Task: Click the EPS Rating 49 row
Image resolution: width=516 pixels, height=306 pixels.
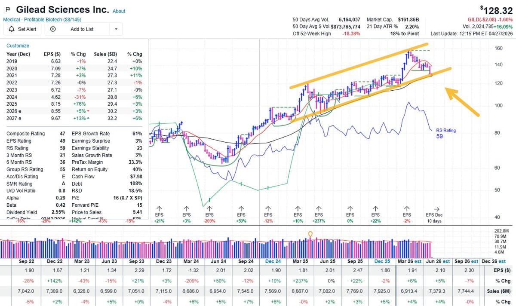Action: point(36,141)
